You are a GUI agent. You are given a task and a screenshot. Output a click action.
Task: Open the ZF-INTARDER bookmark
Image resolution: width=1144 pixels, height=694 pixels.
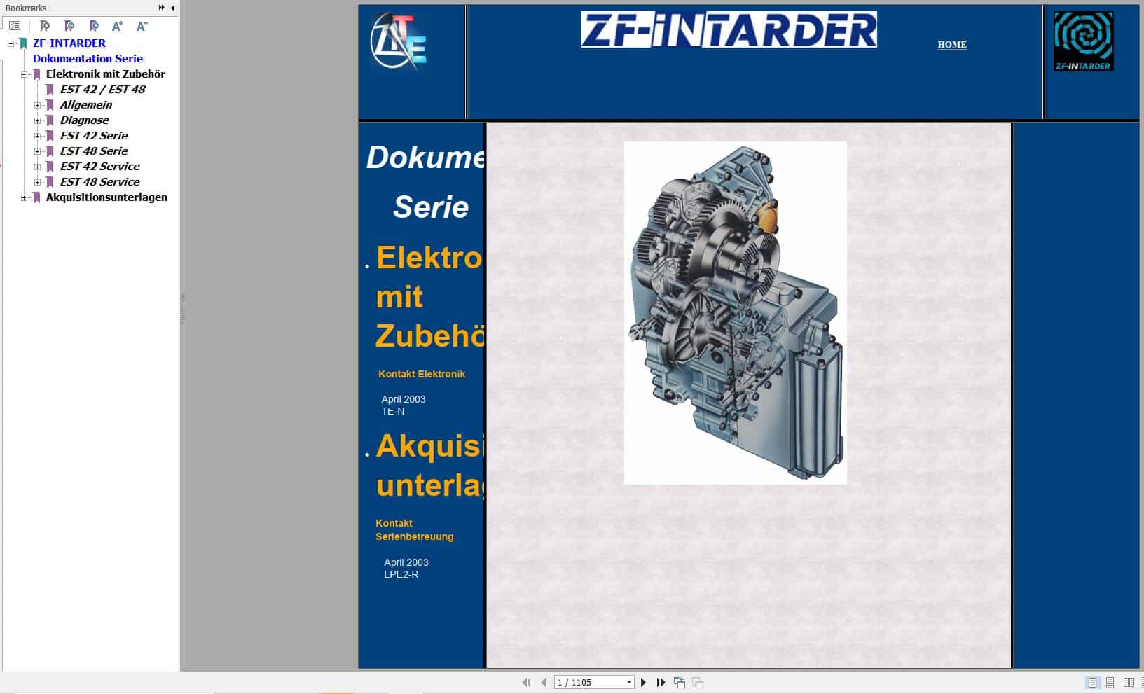[69, 43]
